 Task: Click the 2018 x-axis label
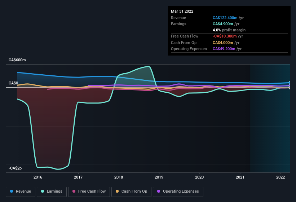point(119,177)
